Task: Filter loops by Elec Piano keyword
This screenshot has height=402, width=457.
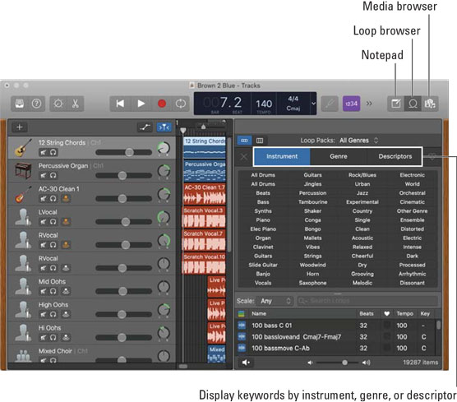Action: pos(263,229)
